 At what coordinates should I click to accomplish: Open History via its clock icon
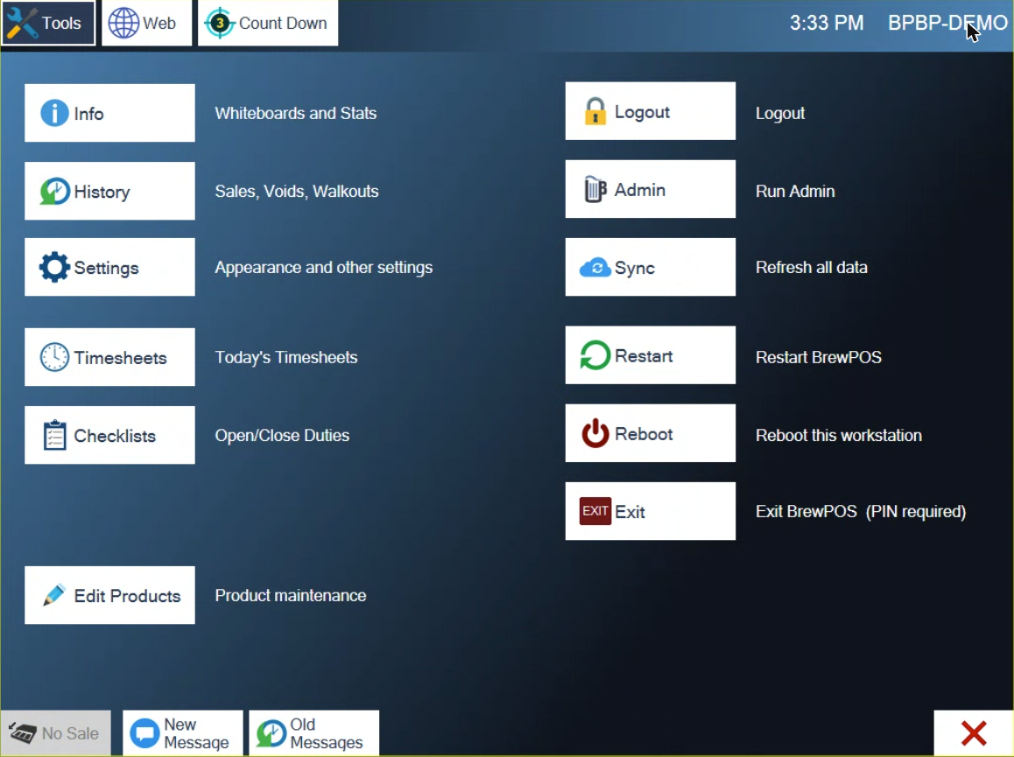(x=54, y=192)
